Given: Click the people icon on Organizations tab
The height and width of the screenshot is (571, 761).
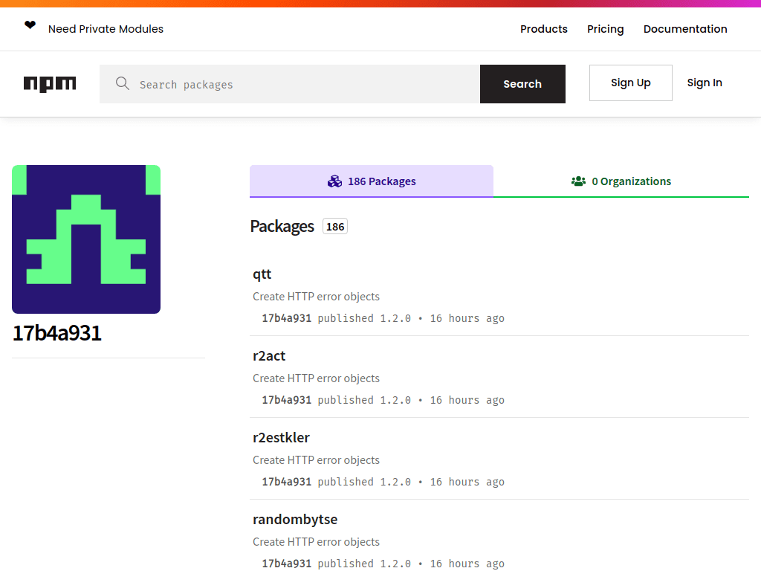Looking at the screenshot, I should (x=579, y=180).
